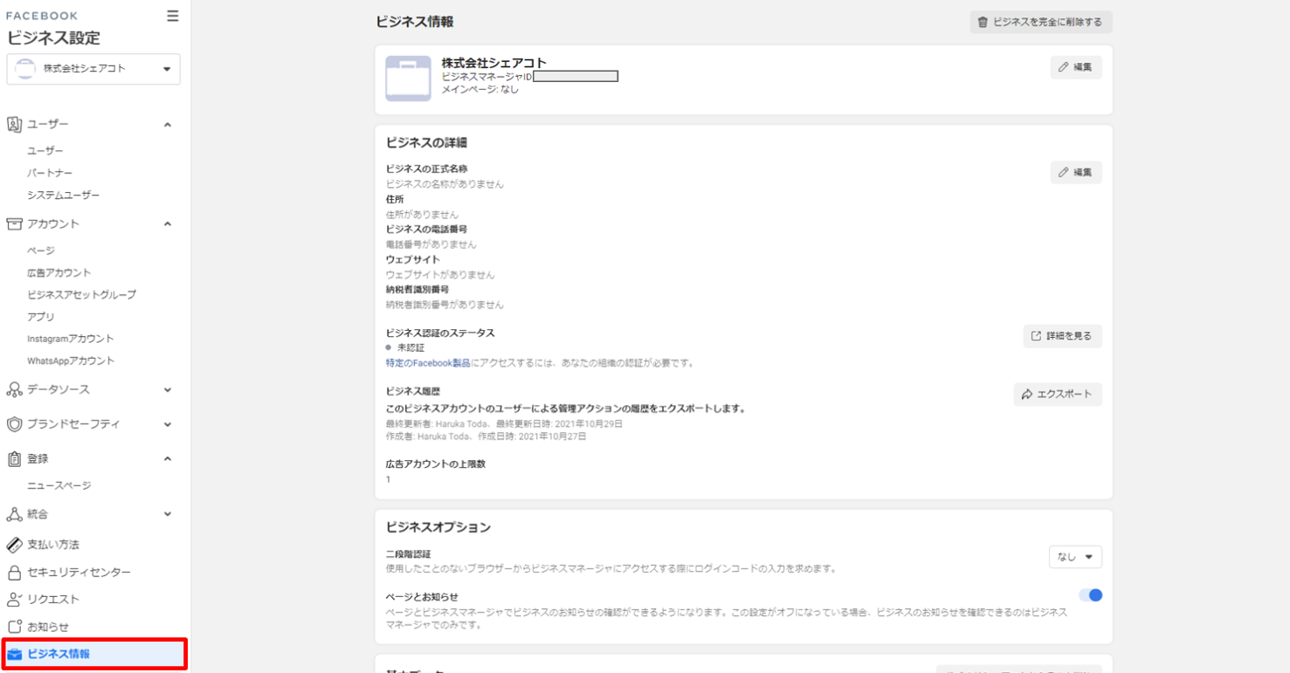Expand the 統合 section chevron
Screen dimensions: 1290x673
(x=168, y=514)
